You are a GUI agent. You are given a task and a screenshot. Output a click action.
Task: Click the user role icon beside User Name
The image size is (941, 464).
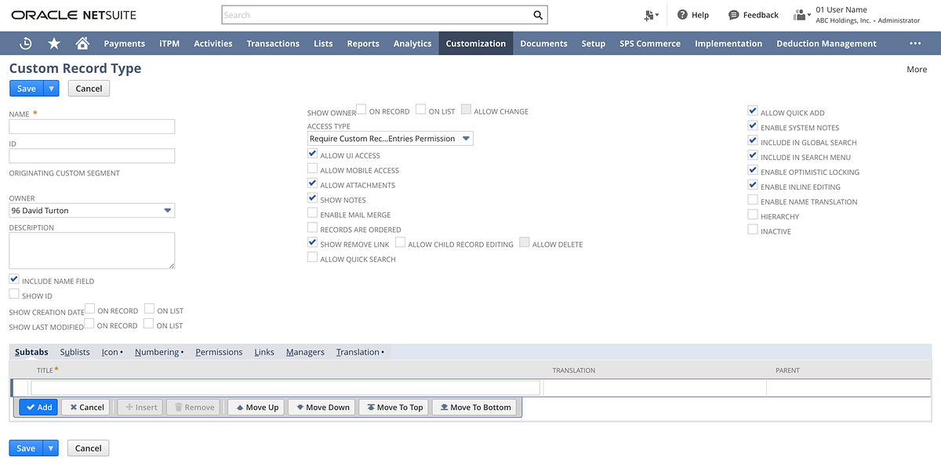[x=801, y=14]
